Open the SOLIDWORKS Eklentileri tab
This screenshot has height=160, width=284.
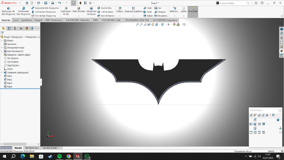77,20
